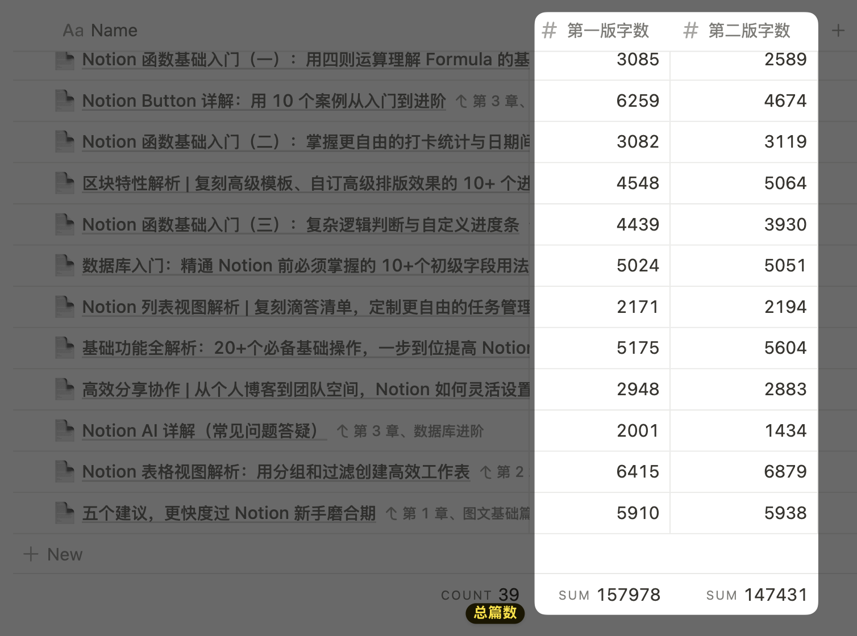This screenshot has width=857, height=636.
Task: Select the cell with value 5051
Action: click(x=744, y=266)
